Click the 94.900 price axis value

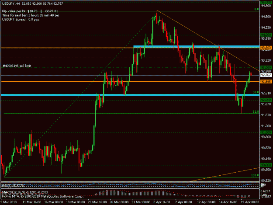pyautogui.click(x=266, y=6)
